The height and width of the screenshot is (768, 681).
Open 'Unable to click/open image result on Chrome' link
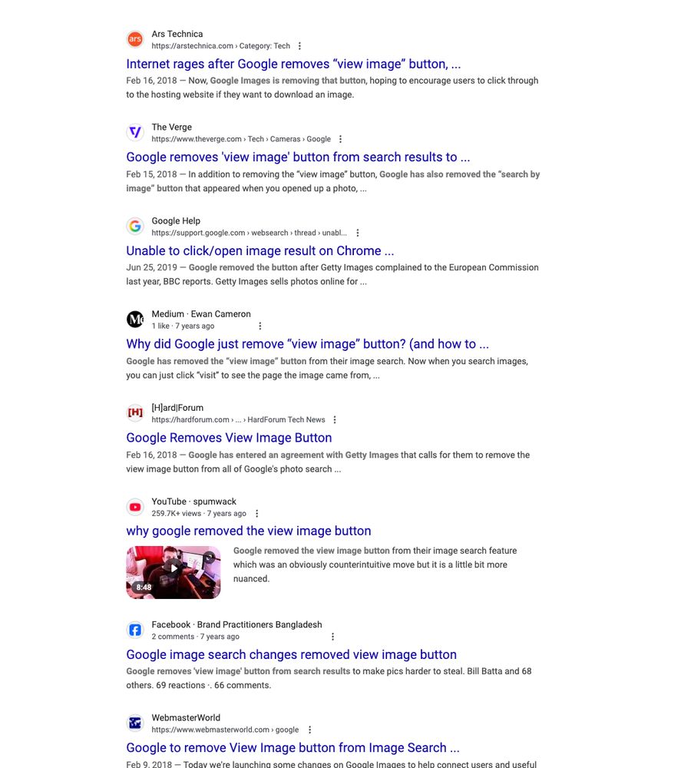point(260,251)
